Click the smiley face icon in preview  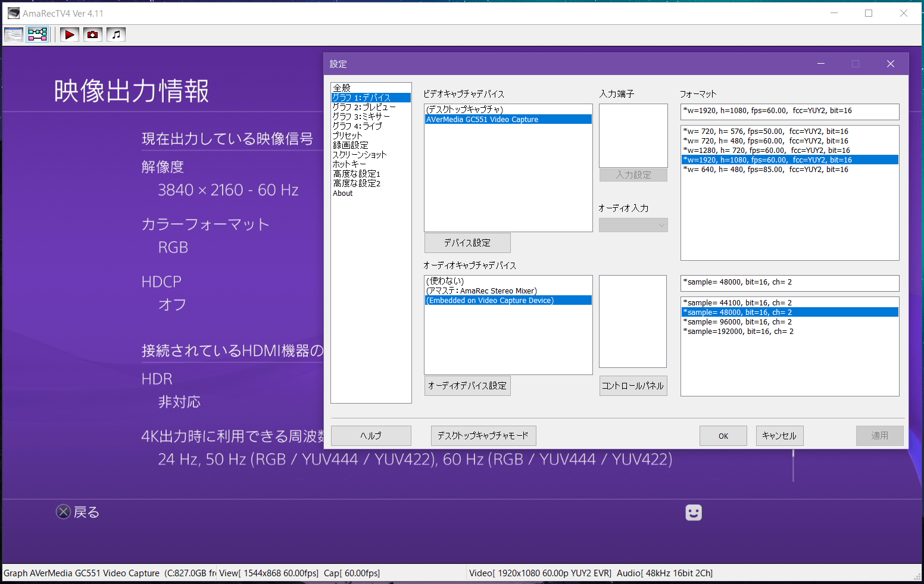[694, 513]
